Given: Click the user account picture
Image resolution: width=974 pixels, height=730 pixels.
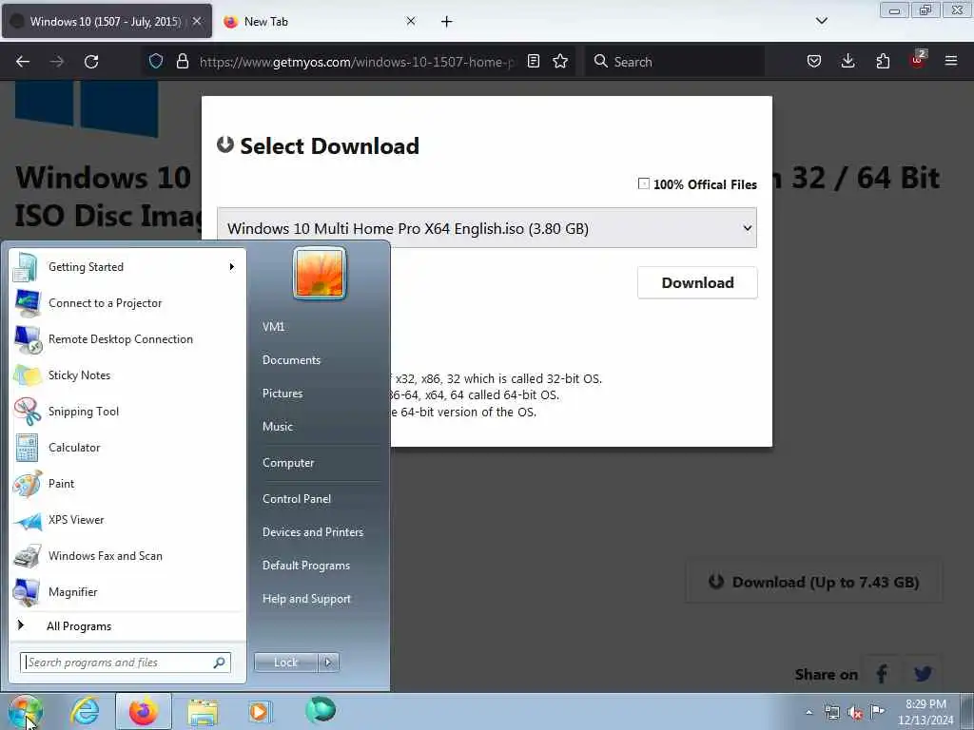Looking at the screenshot, I should click(x=320, y=273).
